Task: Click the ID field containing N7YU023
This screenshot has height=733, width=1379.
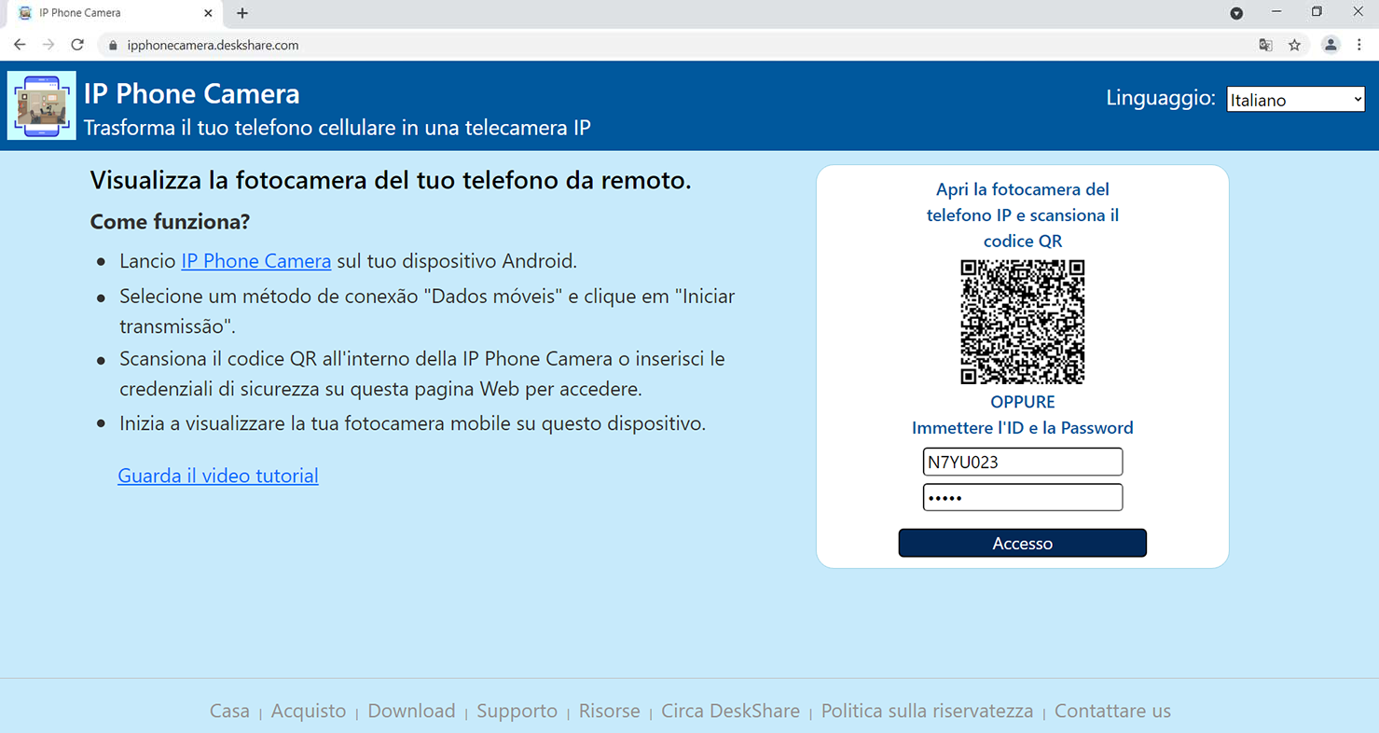Action: click(1023, 462)
